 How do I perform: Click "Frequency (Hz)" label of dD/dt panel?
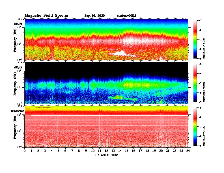tap(15, 84)
